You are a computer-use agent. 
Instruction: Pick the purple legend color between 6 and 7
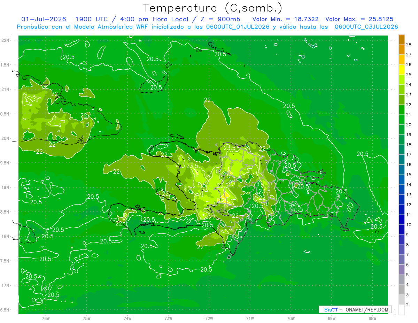click(x=402, y=260)
